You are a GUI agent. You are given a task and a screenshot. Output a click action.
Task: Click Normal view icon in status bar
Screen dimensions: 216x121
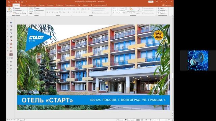click(138, 120)
